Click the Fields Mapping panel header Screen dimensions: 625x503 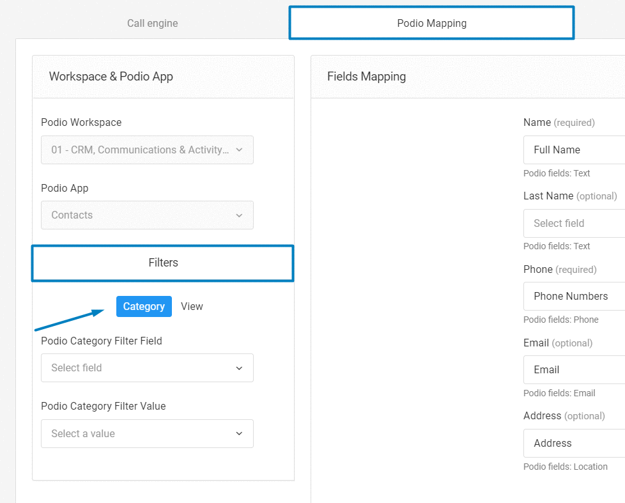[367, 77]
